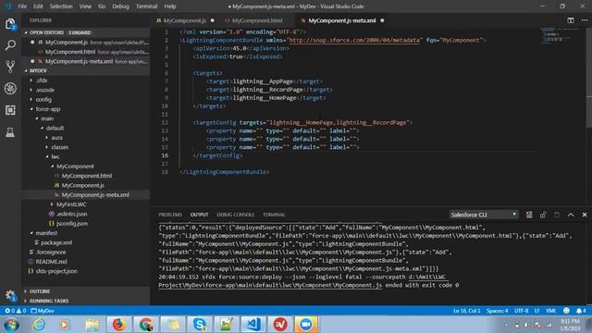Open .eslintrc.json file
This screenshot has width=592, height=333.
[x=86, y=214]
